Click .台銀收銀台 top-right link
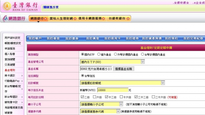 [181, 3]
